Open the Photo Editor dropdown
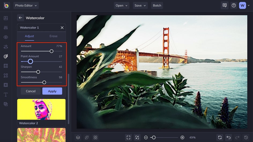 26,5
